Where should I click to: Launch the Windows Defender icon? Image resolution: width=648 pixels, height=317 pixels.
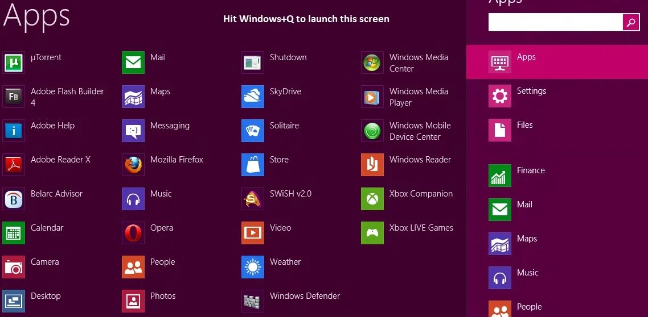point(252,301)
